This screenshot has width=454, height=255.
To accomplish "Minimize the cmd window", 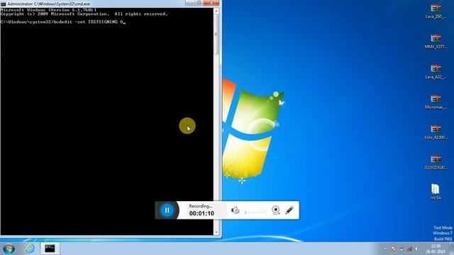I will click(x=190, y=3).
